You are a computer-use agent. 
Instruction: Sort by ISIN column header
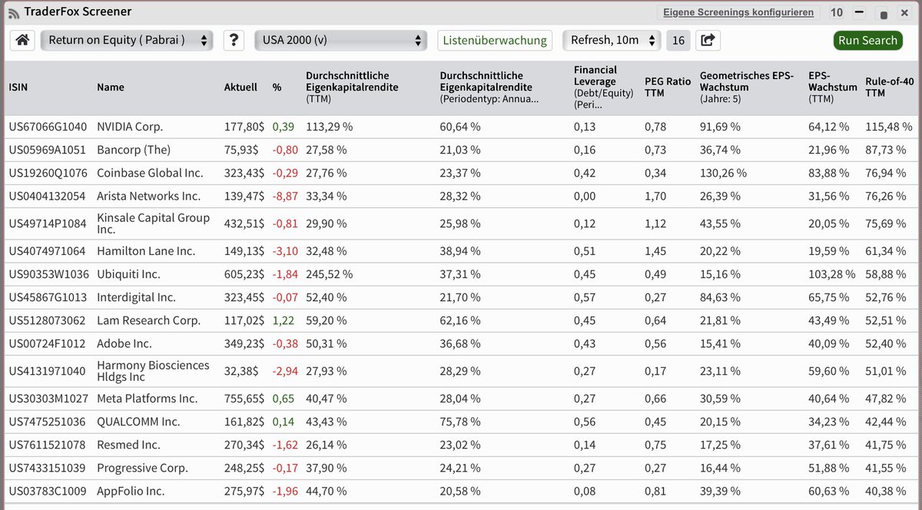pyautogui.click(x=18, y=88)
